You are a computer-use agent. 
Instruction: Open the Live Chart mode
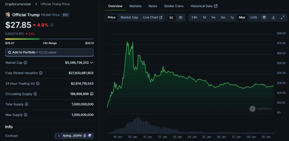point(153,17)
